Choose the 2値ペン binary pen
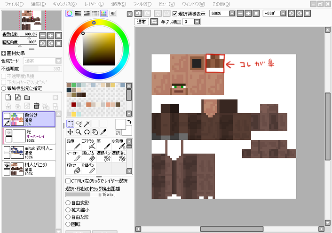The height and width of the screenshot is (233, 332). pos(88,168)
